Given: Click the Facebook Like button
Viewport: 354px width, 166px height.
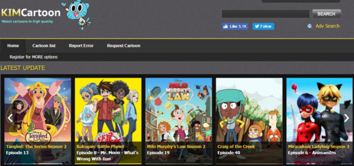Looking at the screenshot, I should pyautogui.click(x=235, y=26).
